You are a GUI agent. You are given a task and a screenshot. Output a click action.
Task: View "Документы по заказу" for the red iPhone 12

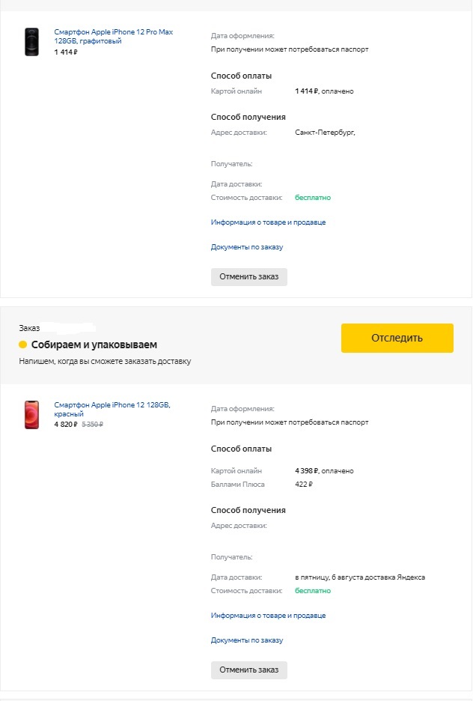pos(247,640)
